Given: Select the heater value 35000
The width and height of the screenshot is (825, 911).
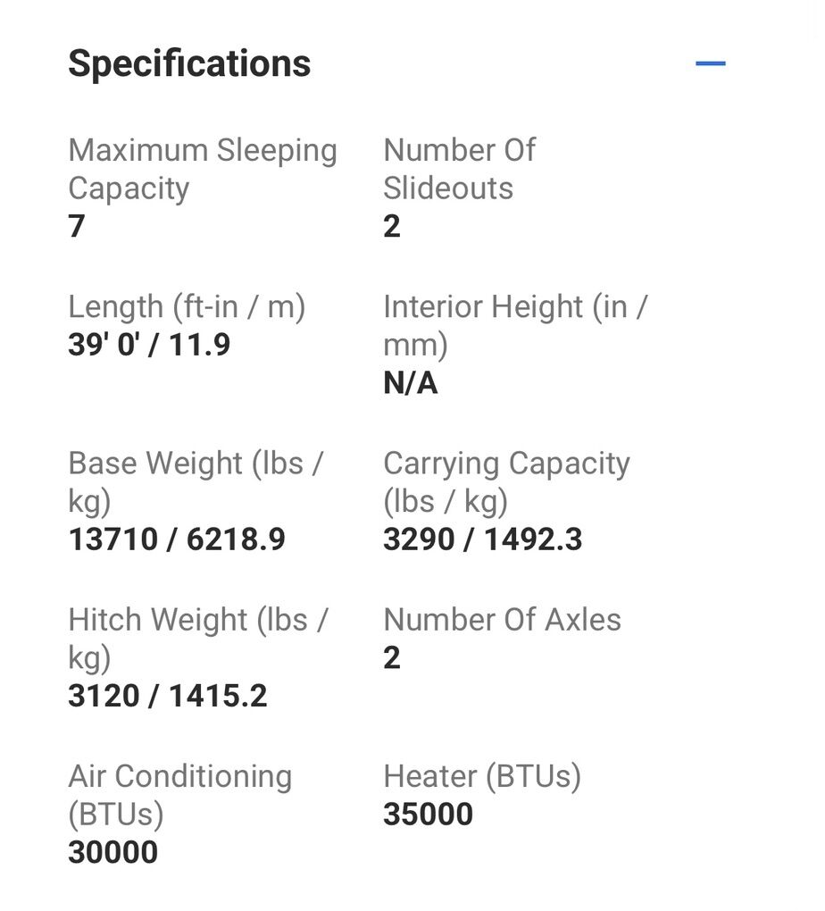Looking at the screenshot, I should point(428,815).
